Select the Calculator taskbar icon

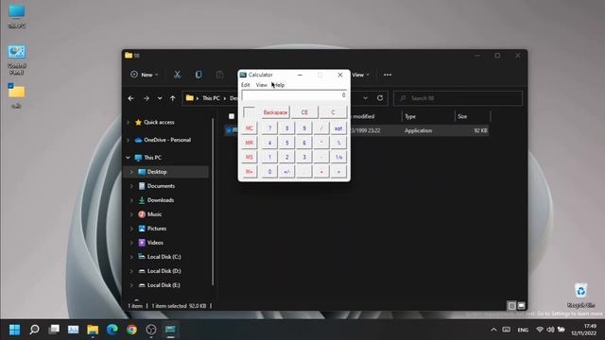coord(170,330)
